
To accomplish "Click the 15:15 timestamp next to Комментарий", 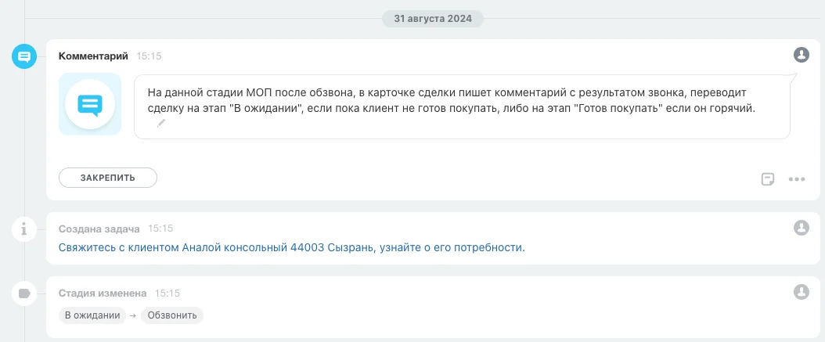I will tap(149, 56).
